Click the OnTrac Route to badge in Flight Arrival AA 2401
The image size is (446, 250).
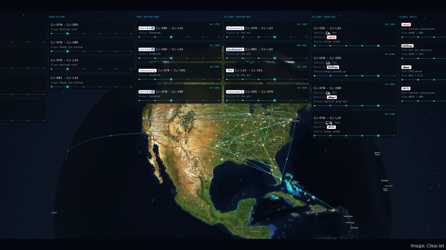[333, 67]
